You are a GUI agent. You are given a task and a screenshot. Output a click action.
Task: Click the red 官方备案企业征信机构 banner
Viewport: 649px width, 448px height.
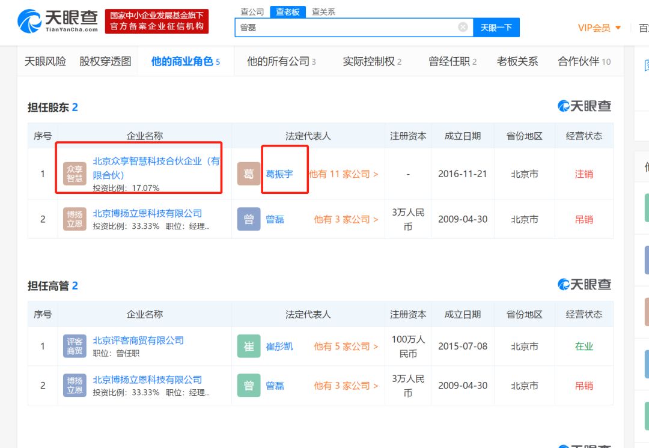tap(157, 21)
